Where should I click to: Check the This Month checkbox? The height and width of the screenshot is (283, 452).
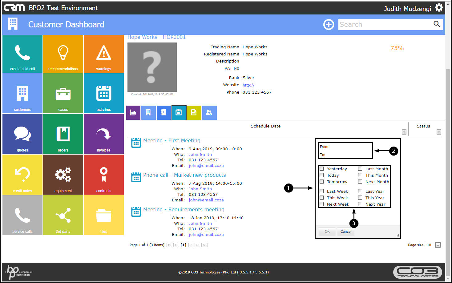click(x=360, y=175)
